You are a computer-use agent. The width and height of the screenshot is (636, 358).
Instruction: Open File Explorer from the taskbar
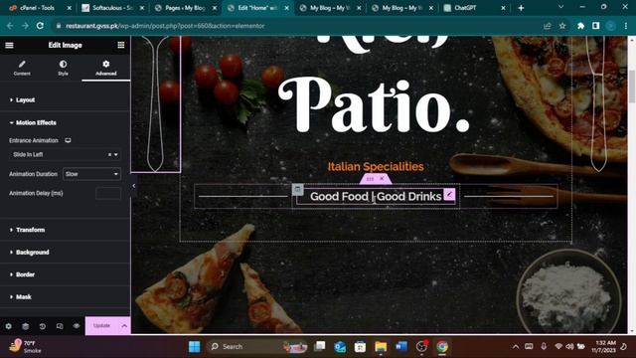(381, 347)
